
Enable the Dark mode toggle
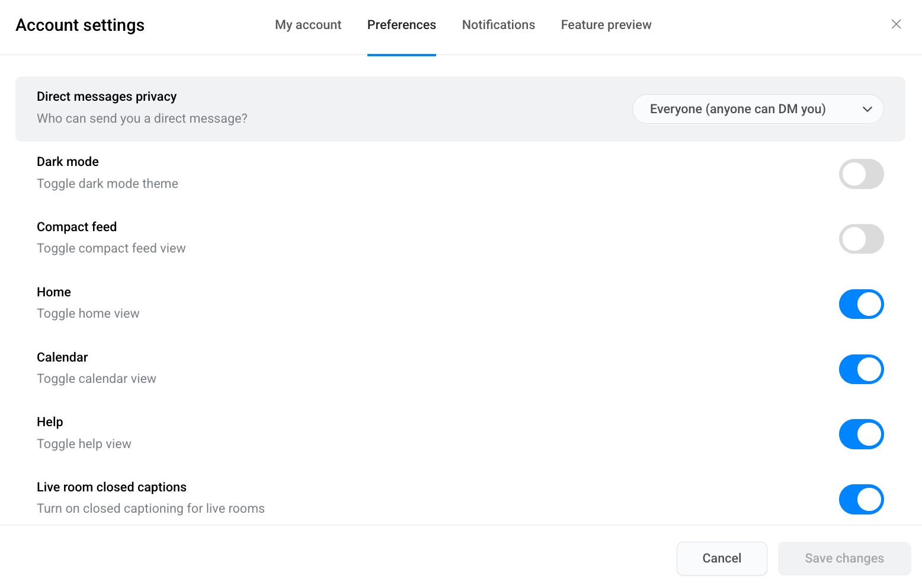click(861, 174)
